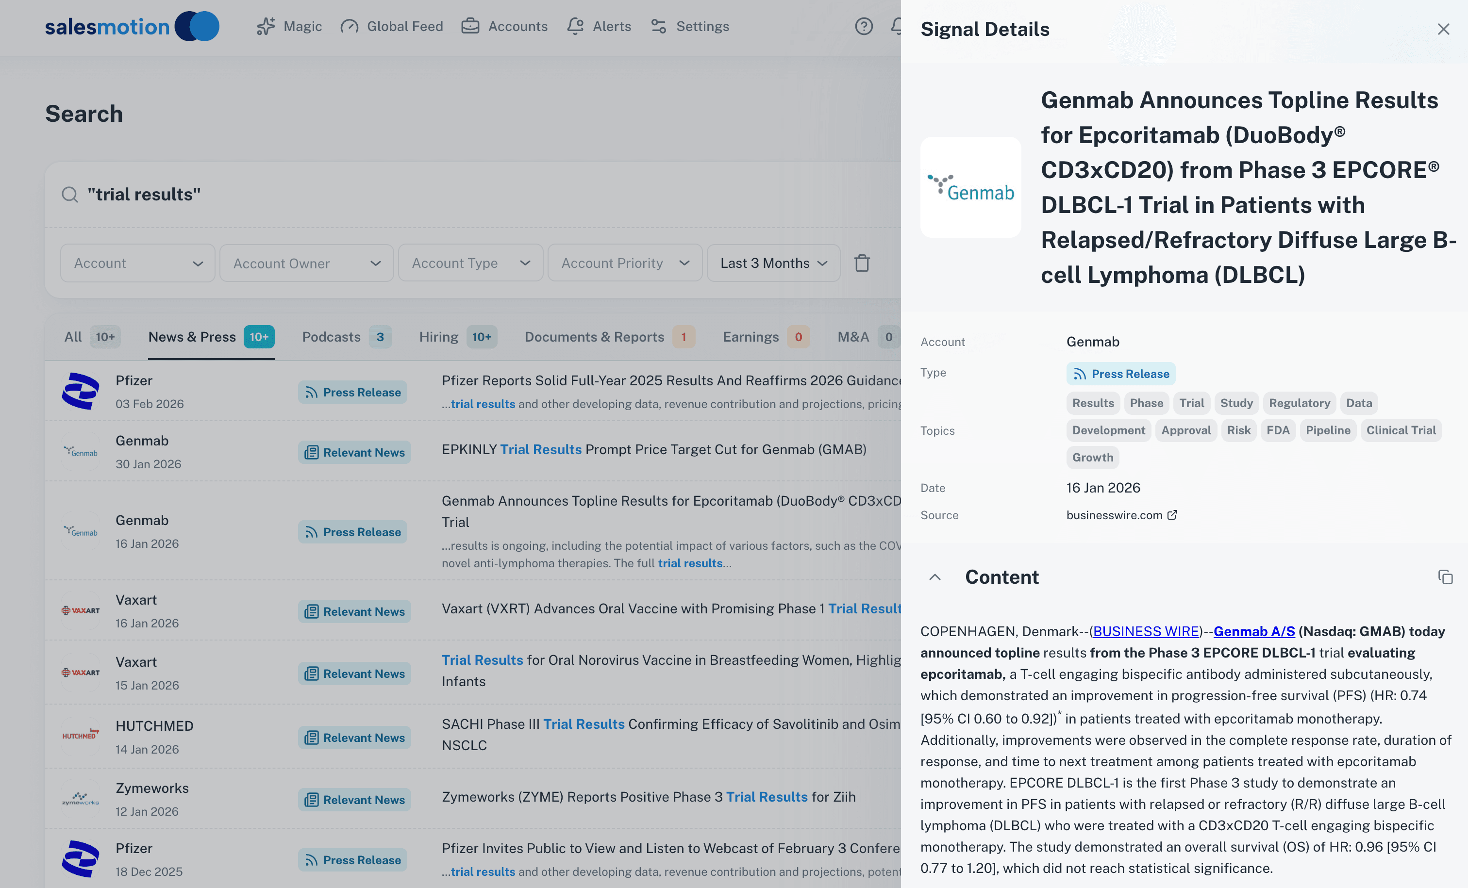Click the Genmab account name in Signal Details
This screenshot has width=1468, height=888.
pos(1093,342)
